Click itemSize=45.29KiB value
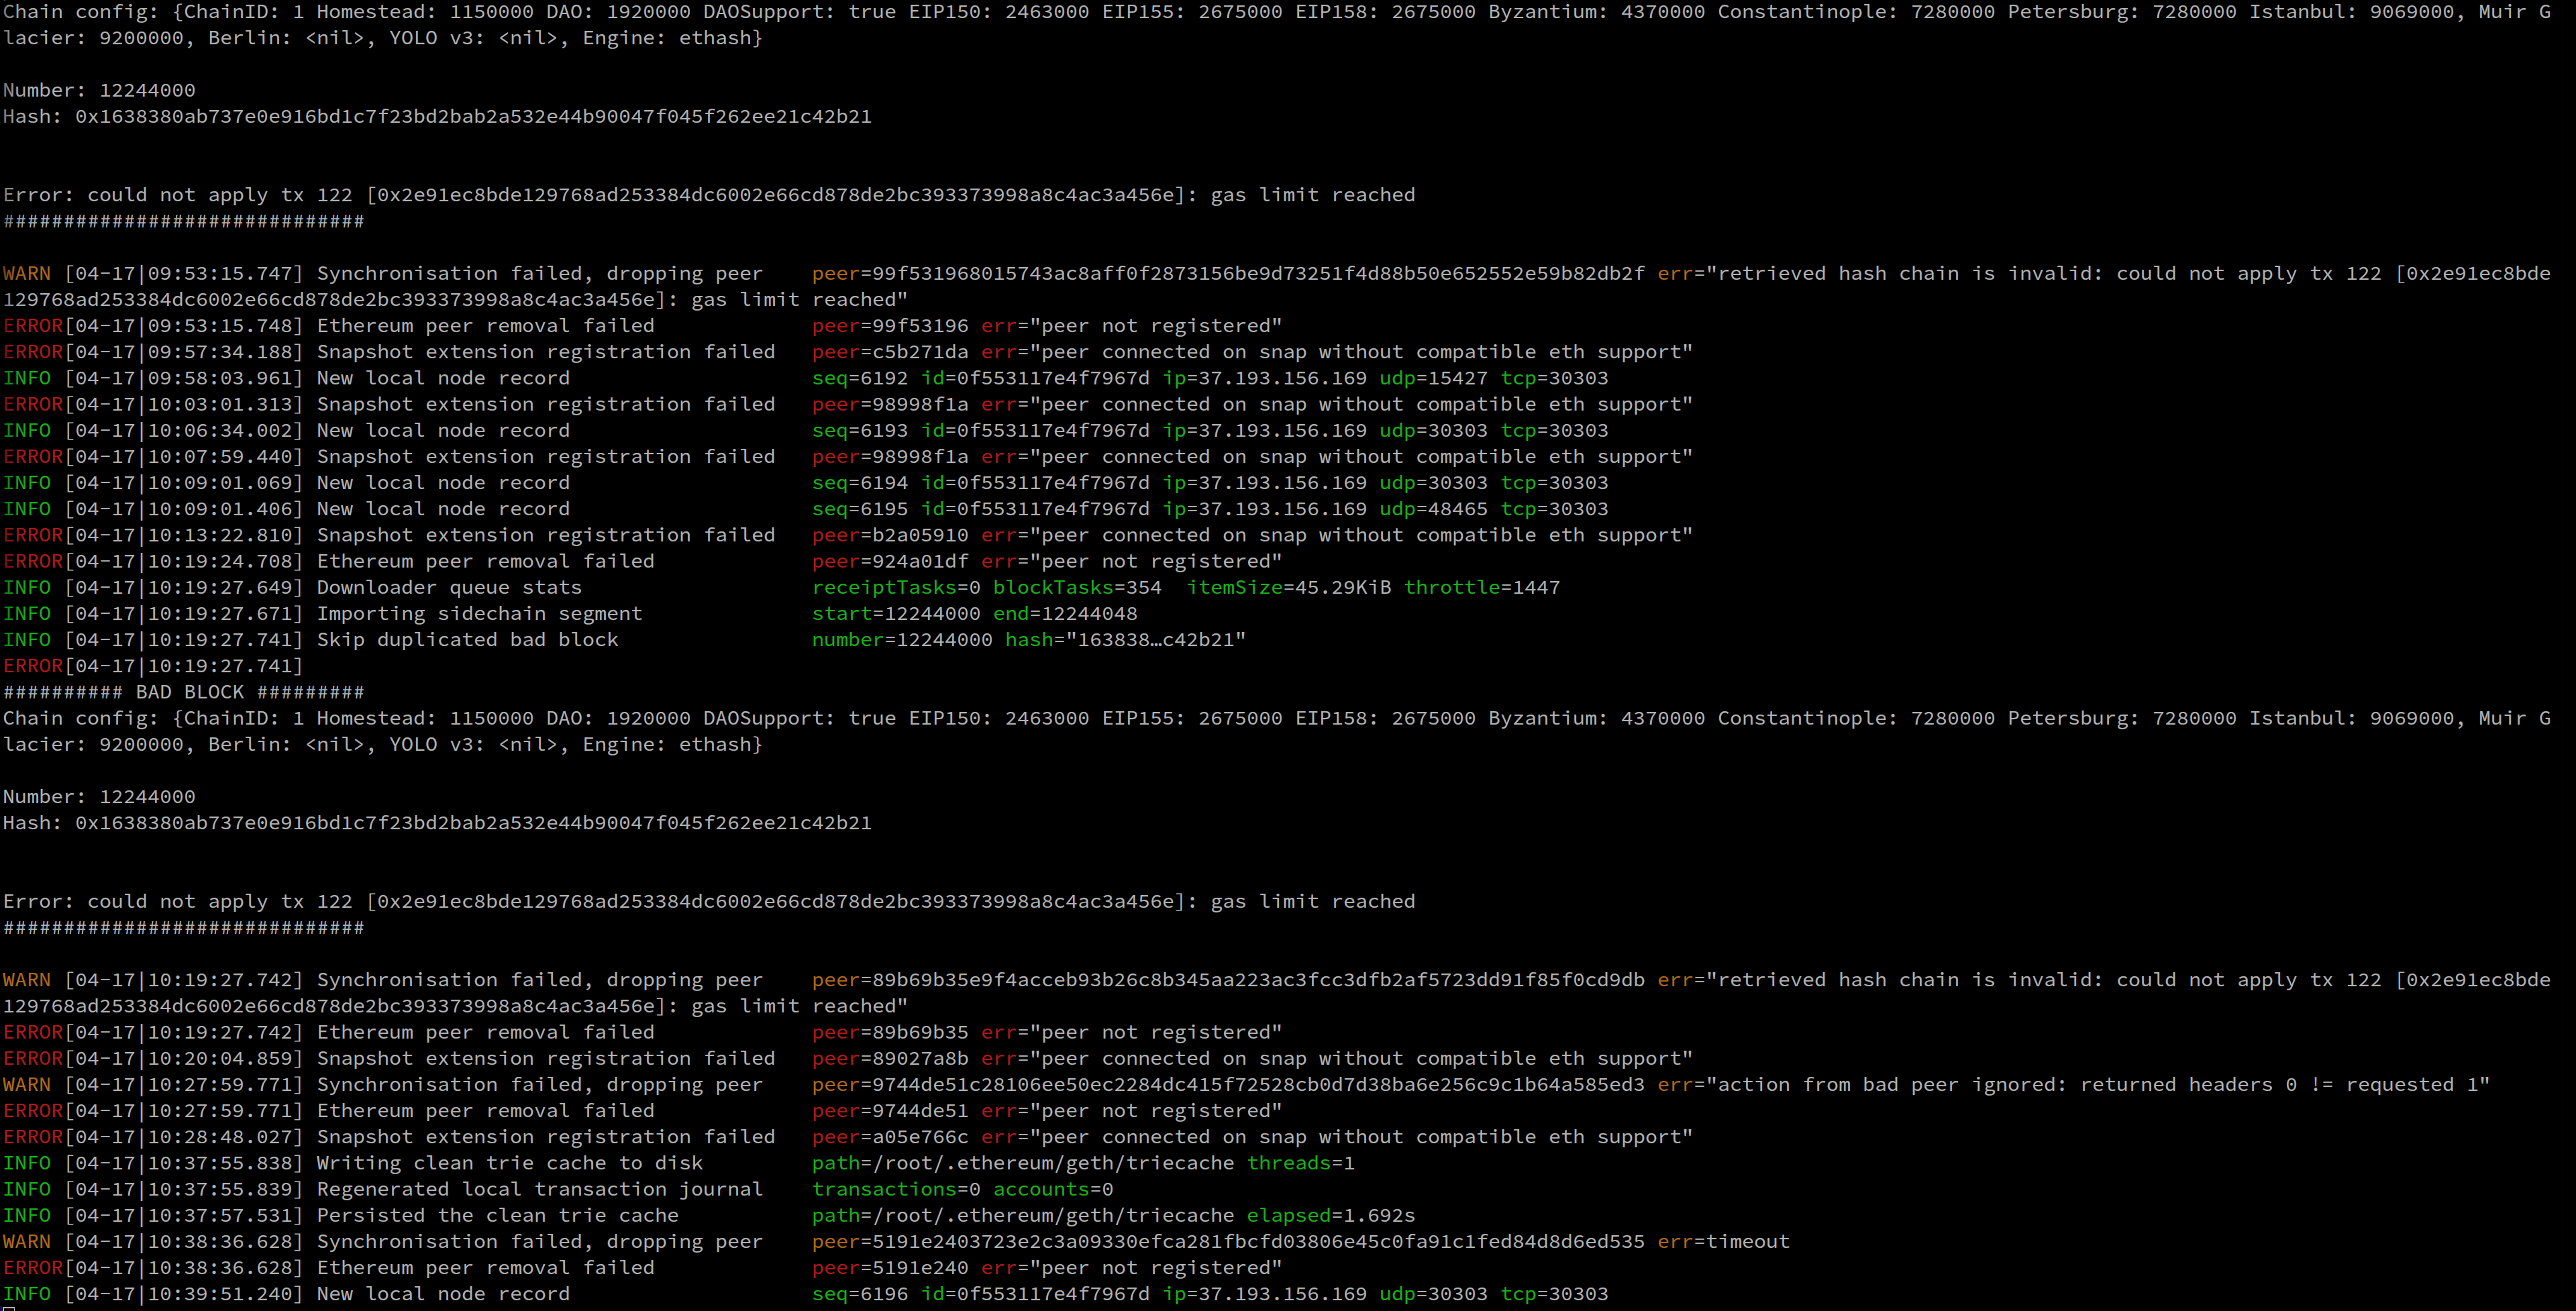Viewport: 2576px width, 1311px height. [1289, 588]
